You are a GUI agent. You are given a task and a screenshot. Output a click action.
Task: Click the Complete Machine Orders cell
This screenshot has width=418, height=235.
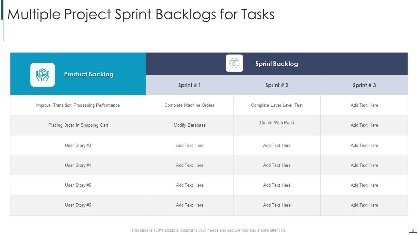tap(189, 105)
